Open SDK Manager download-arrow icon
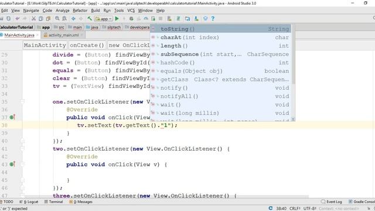The height and width of the screenshot is (211, 375). (196, 18)
